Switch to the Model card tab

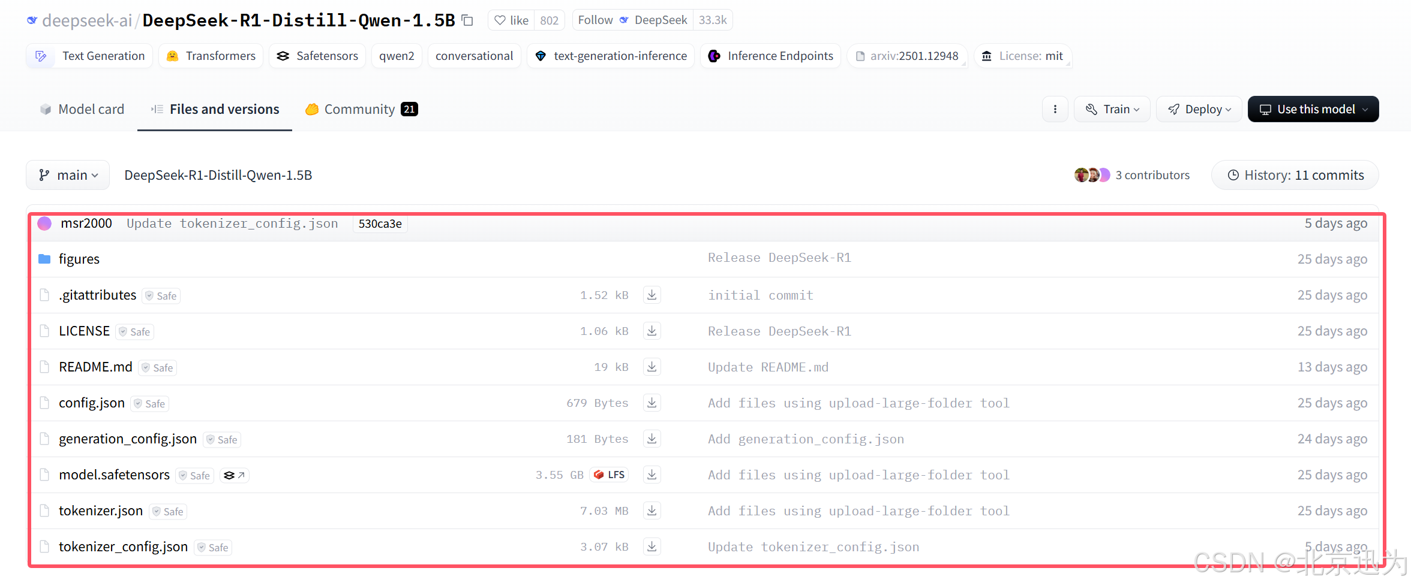(x=82, y=109)
